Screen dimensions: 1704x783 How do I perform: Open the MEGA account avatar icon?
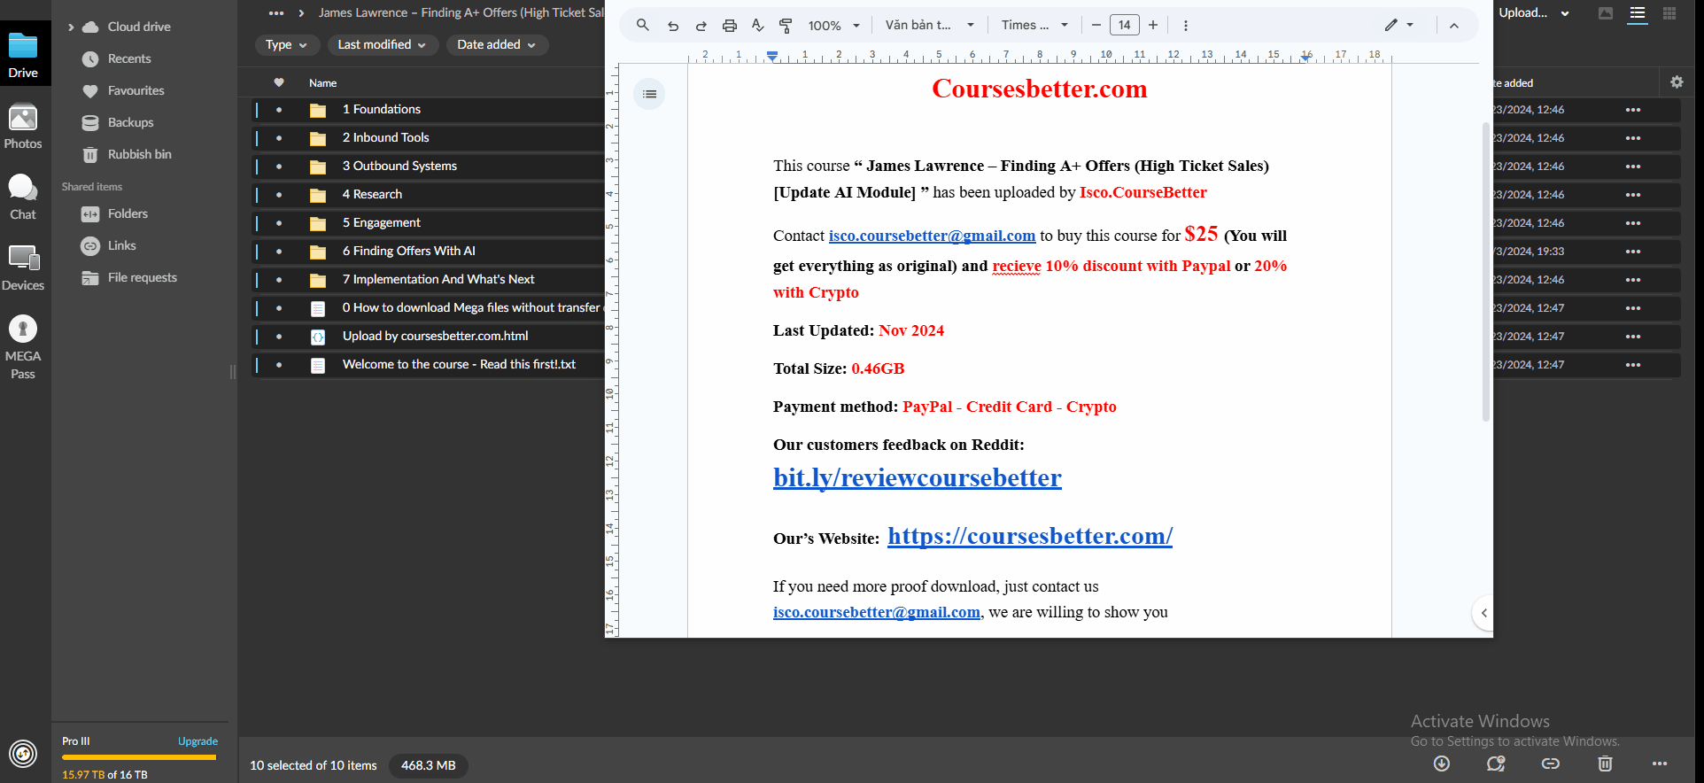(x=23, y=754)
